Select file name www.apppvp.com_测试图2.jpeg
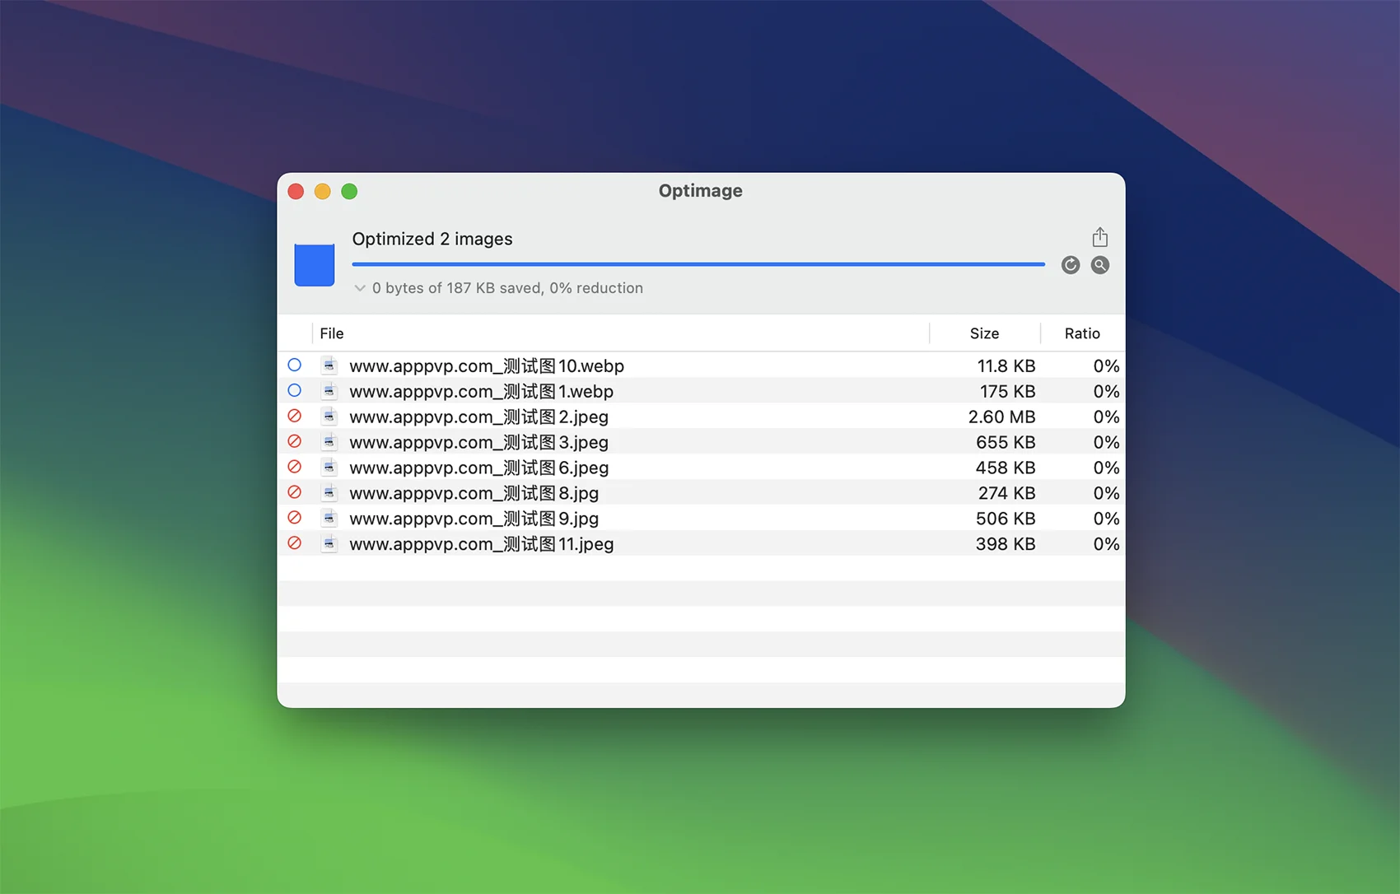Viewport: 1400px width, 894px height. tap(479, 417)
